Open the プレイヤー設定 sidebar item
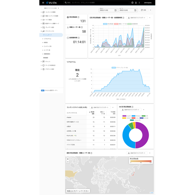Viewport: 195px width, 195px height. pos(49,28)
